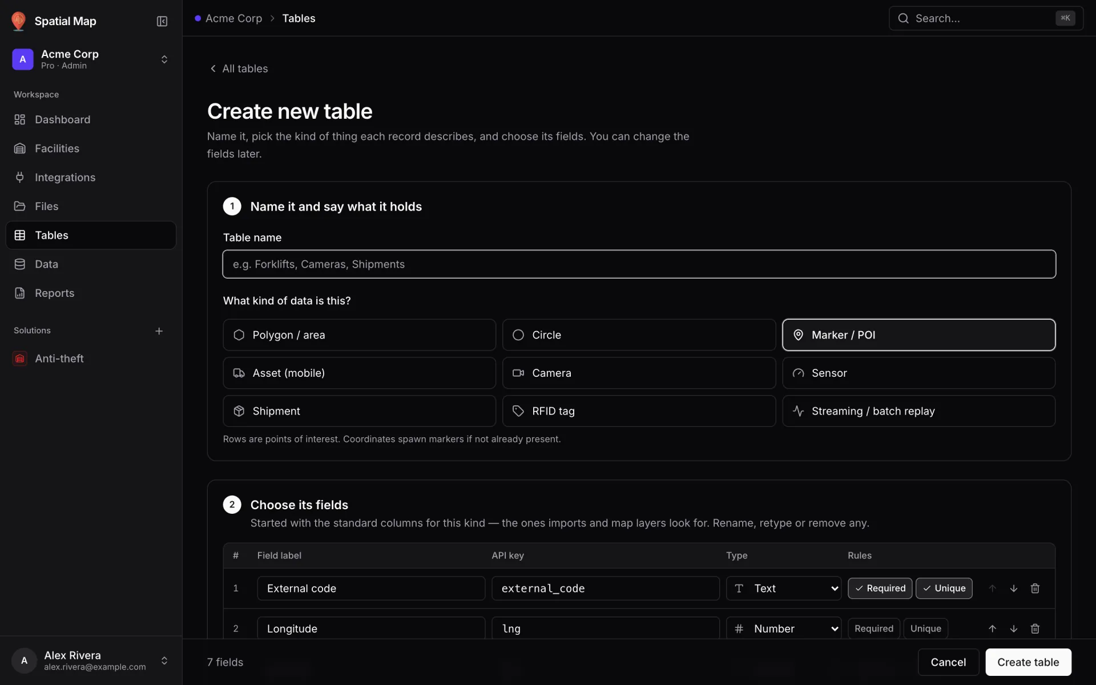The height and width of the screenshot is (685, 1096).
Task: Click the Spatial Map logo icon
Action: point(18,21)
